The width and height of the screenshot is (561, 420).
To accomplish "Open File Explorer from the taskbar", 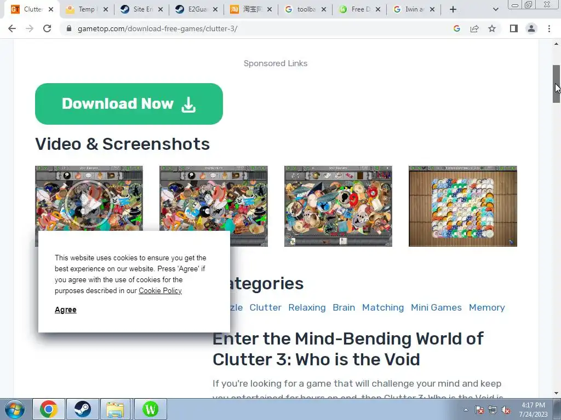I will [115, 409].
